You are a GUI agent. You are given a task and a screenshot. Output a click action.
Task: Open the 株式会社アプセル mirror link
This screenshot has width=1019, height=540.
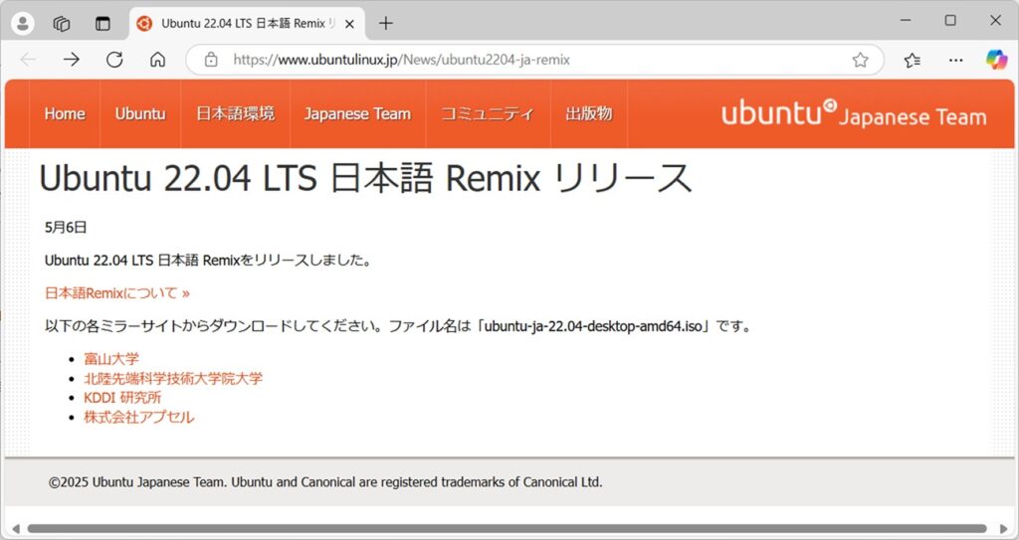tap(138, 418)
